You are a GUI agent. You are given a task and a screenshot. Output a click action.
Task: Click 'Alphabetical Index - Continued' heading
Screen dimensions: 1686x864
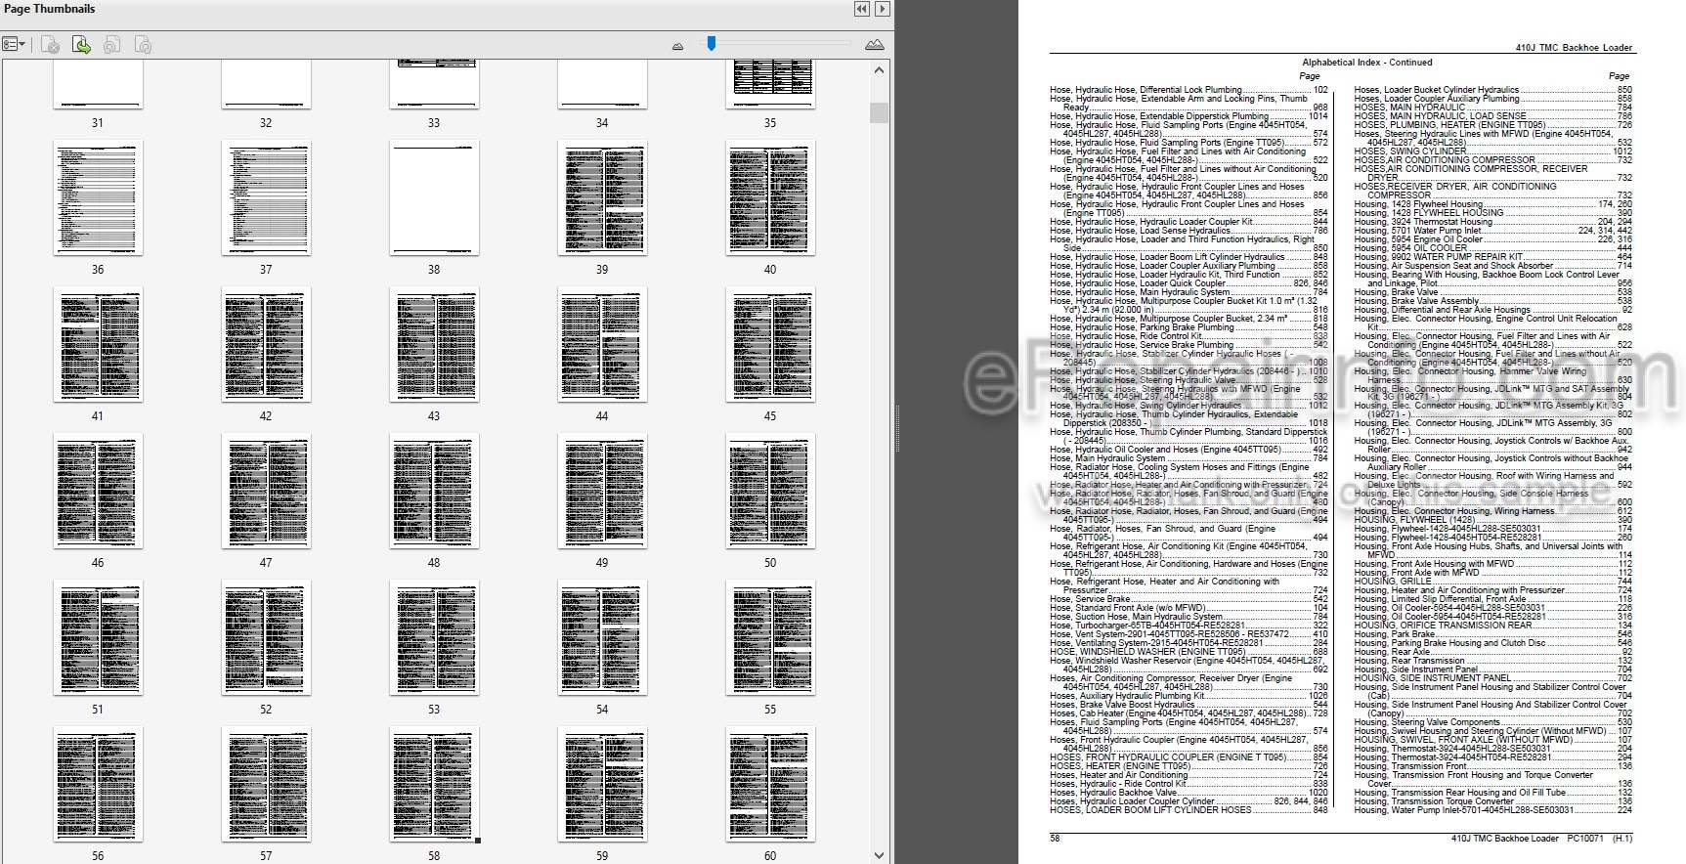1366,63
